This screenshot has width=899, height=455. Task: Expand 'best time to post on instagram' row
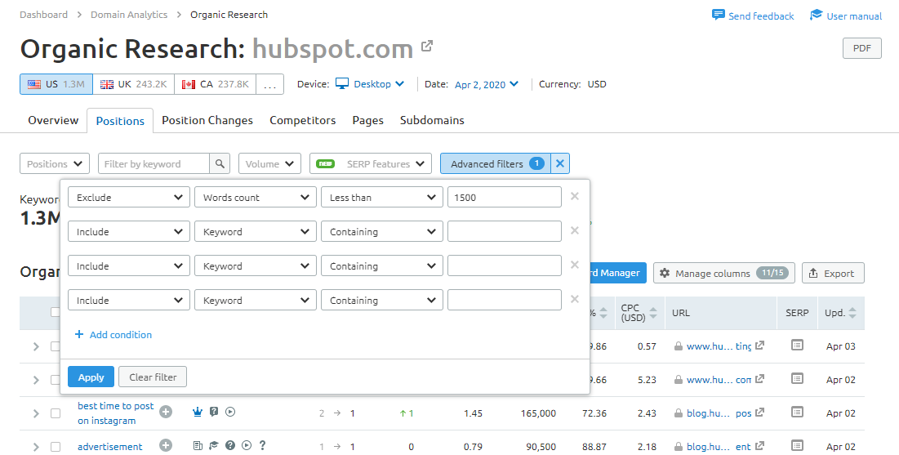coord(36,413)
